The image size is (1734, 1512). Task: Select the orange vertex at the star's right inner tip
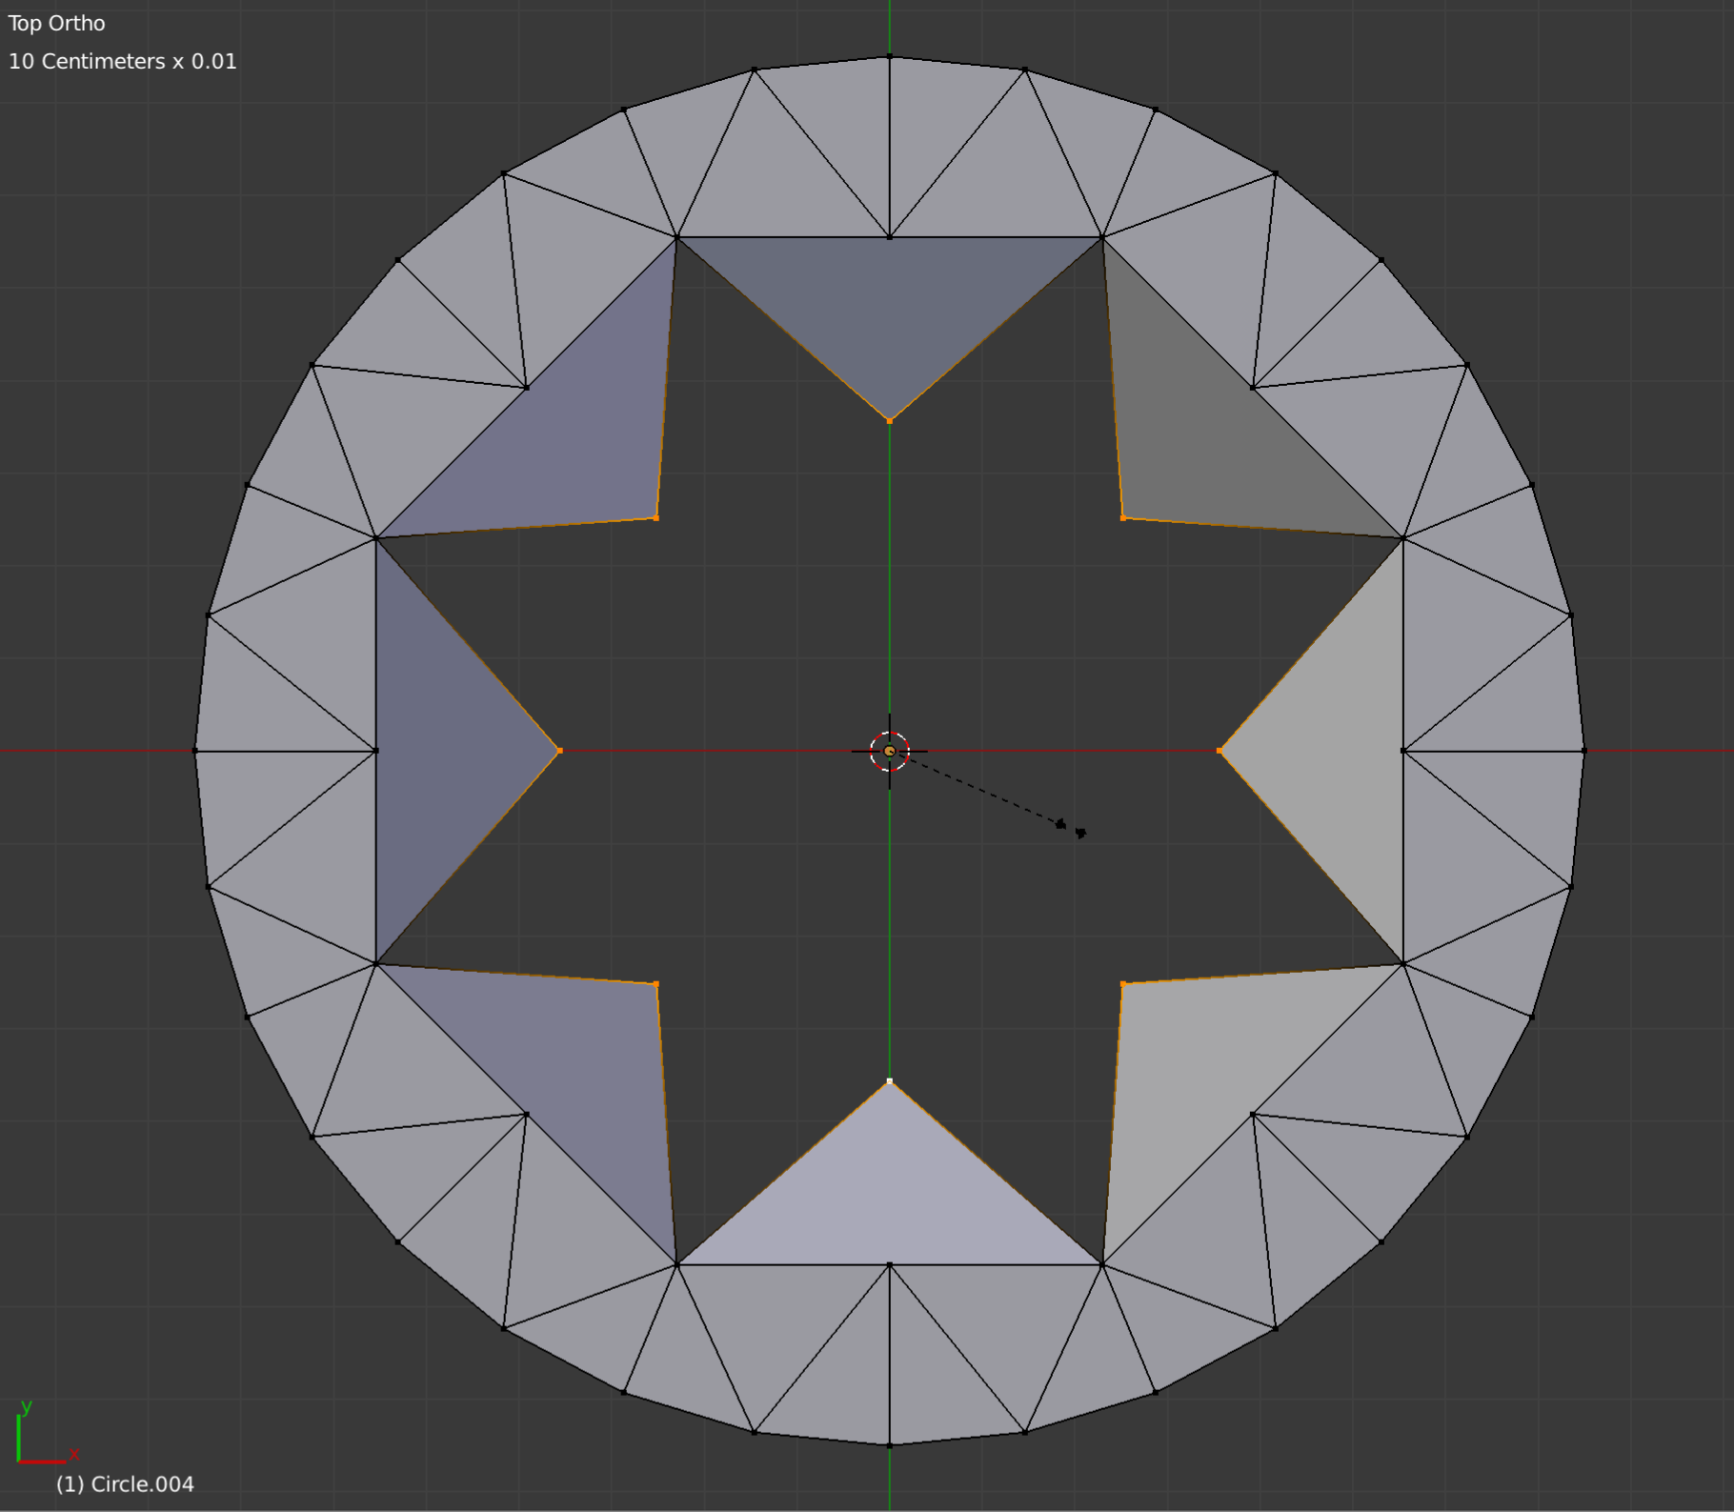tap(1220, 751)
